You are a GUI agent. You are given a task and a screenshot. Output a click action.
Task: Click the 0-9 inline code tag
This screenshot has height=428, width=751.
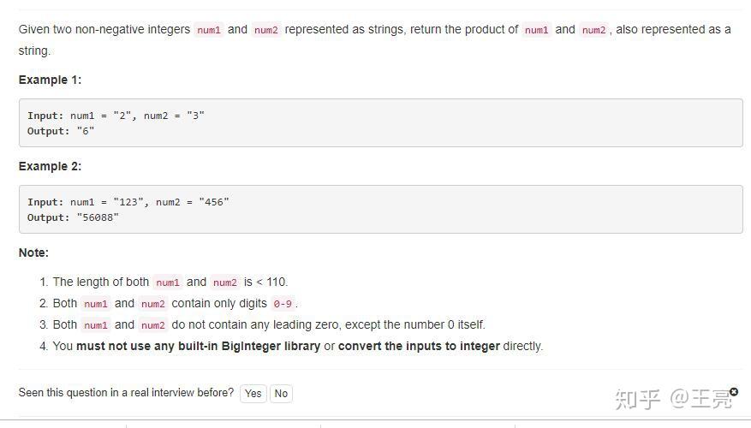pos(283,304)
